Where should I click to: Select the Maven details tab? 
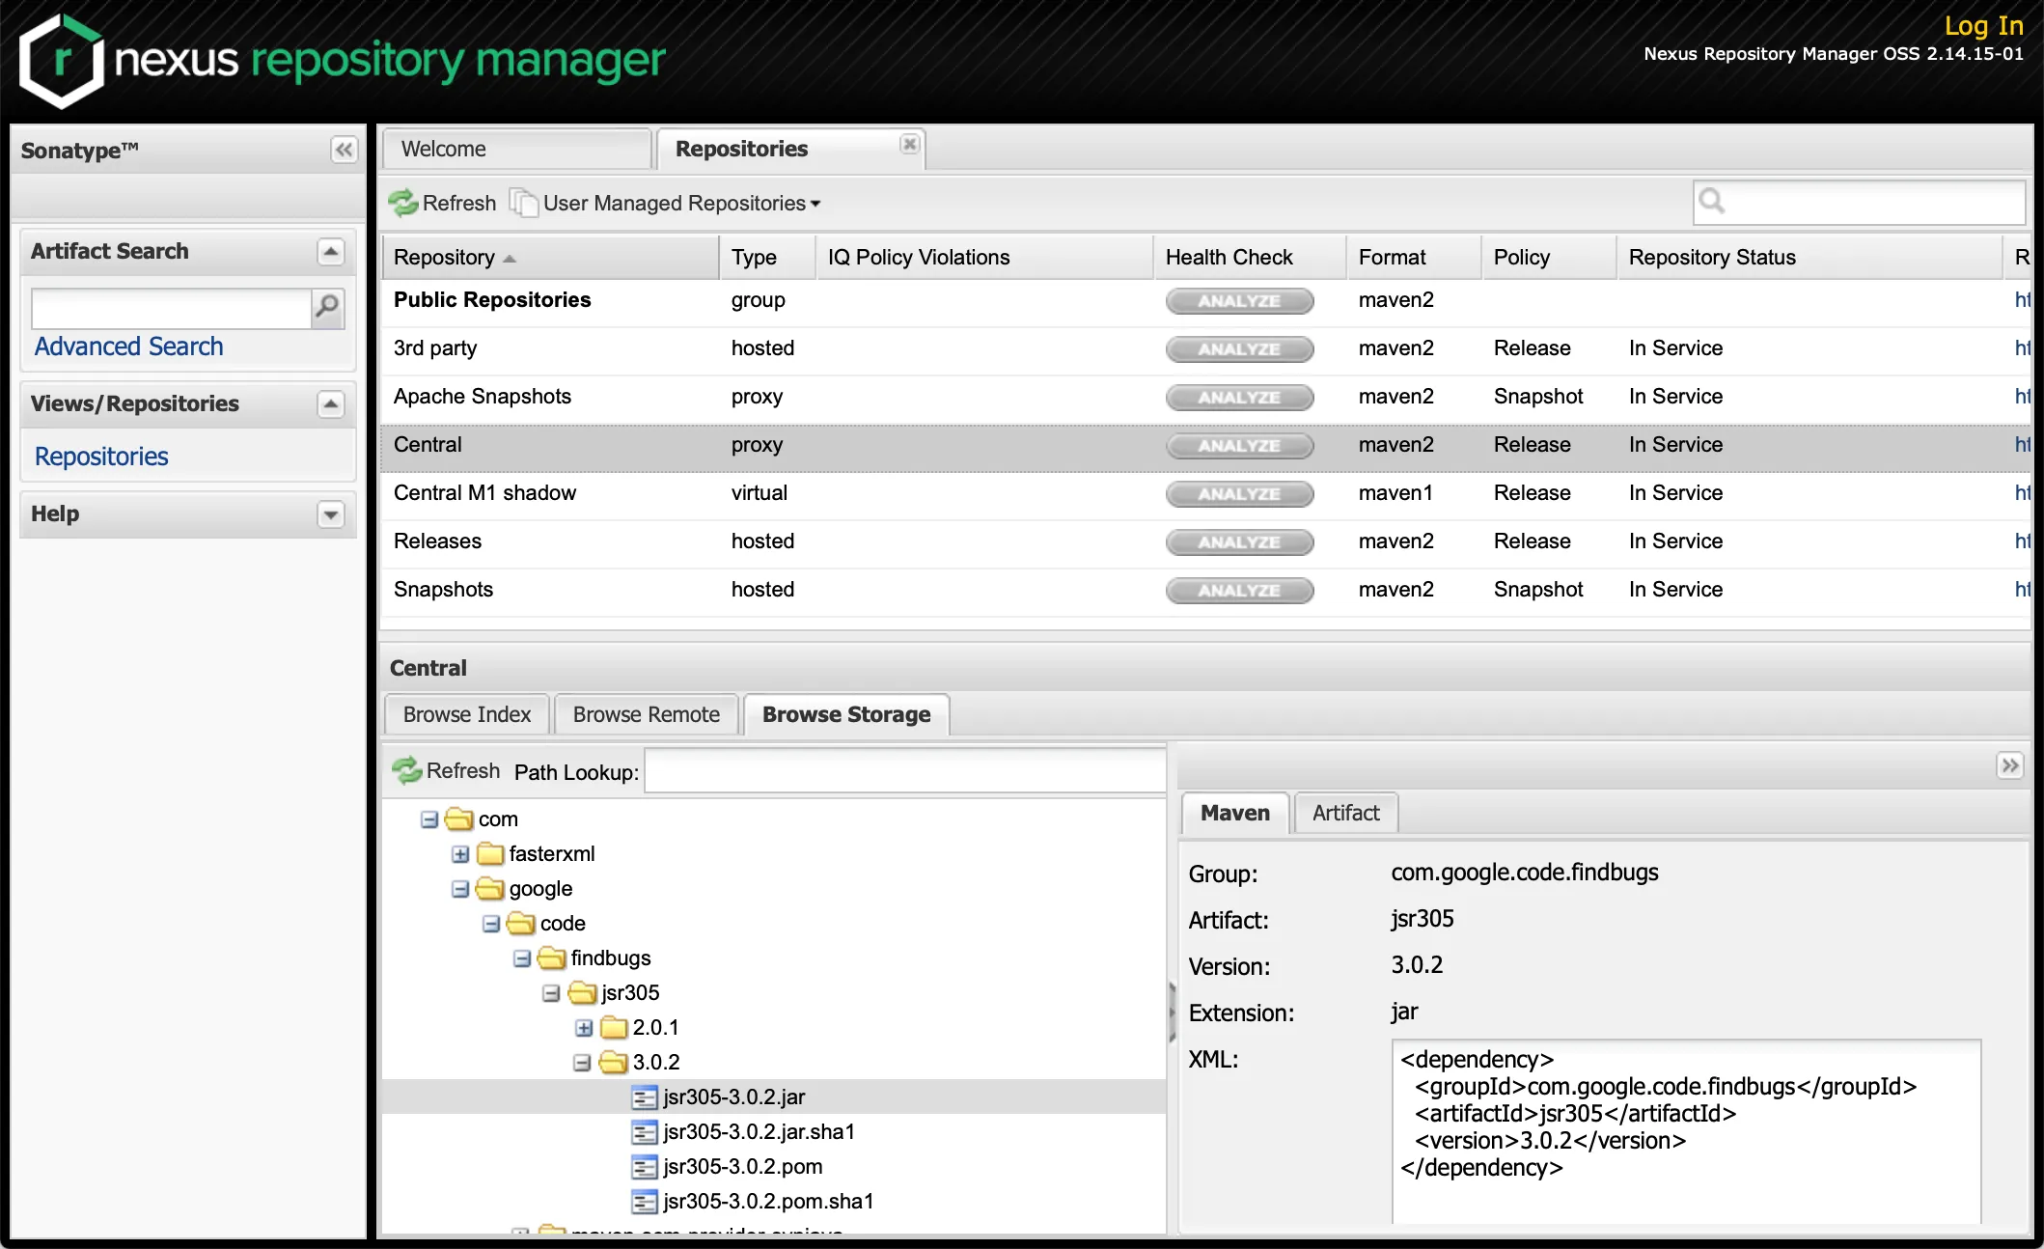(x=1235, y=813)
